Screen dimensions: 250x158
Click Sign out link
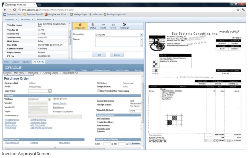[138, 70]
